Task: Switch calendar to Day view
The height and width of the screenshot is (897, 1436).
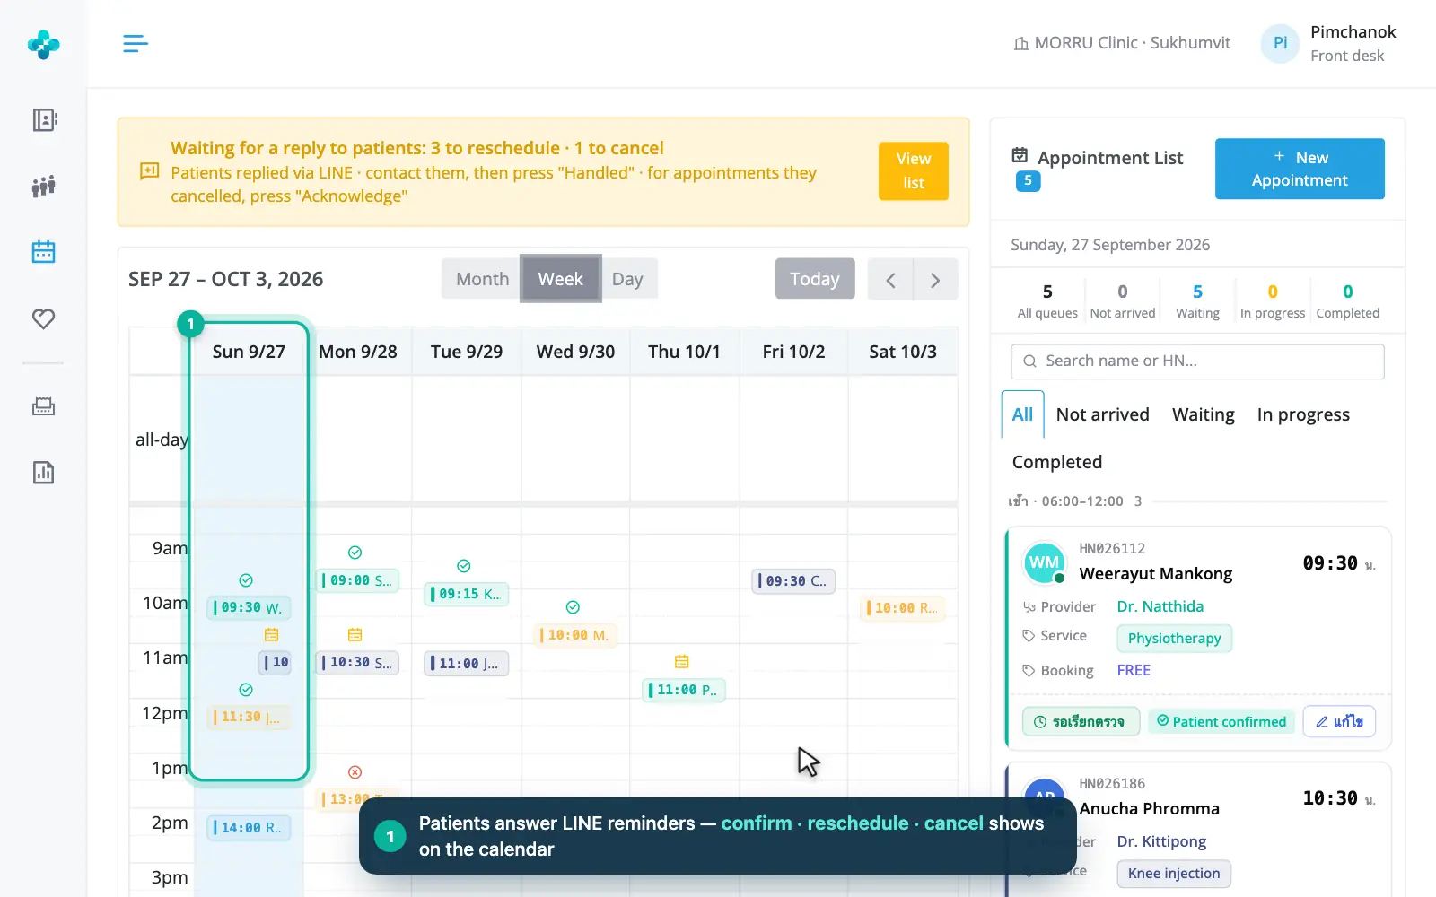Action: click(628, 279)
